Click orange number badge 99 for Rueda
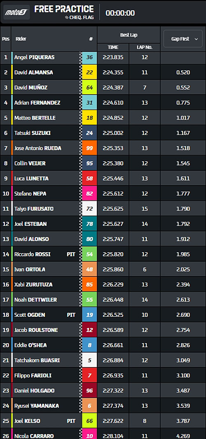Viewport: 206px width, 439px height. click(x=89, y=148)
